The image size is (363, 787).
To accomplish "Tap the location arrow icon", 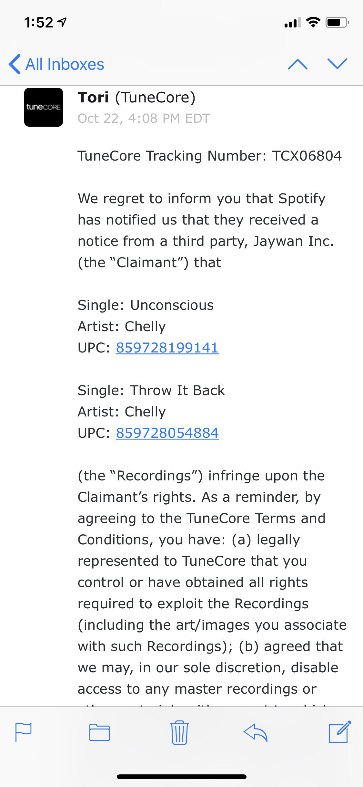I will [x=62, y=22].
